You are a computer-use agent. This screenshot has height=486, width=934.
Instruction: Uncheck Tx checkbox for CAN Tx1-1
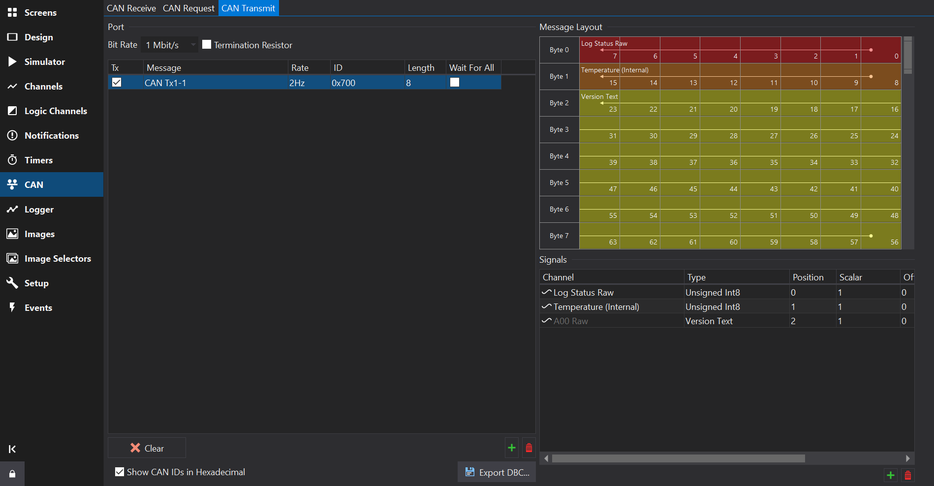coord(117,83)
